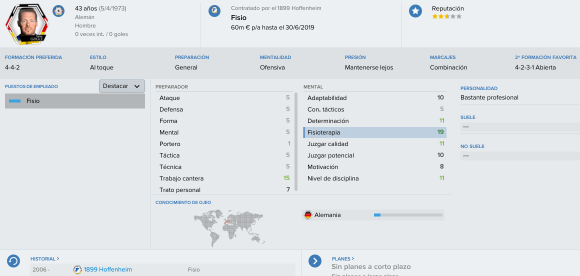Viewport: 580px width, 276px height.
Task: Expand the Planes section link
Action: pyautogui.click(x=343, y=259)
